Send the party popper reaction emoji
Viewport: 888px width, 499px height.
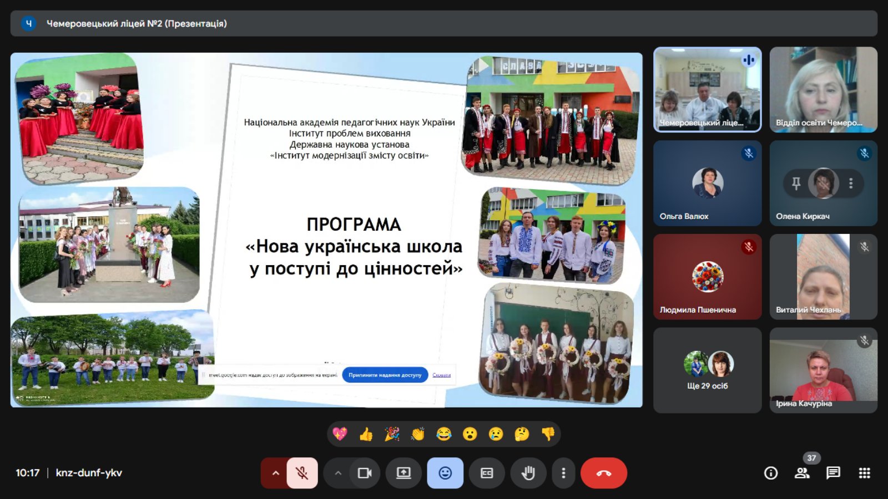[392, 434]
